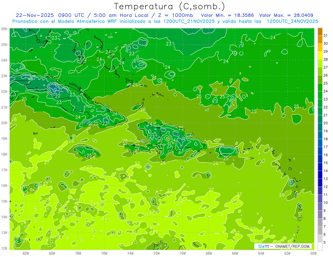The height and width of the screenshot is (257, 333).
Task: Click the 60W longitude axis label
Action: click(313, 253)
